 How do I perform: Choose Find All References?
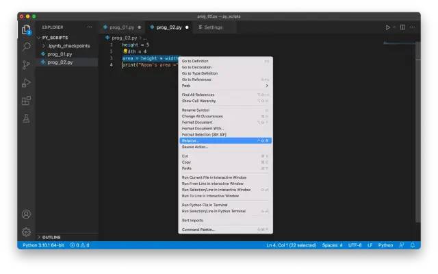coord(225,95)
